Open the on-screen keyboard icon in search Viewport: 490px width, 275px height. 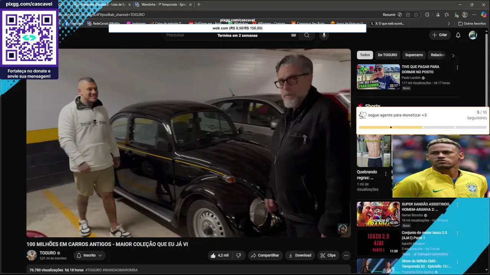(294, 35)
